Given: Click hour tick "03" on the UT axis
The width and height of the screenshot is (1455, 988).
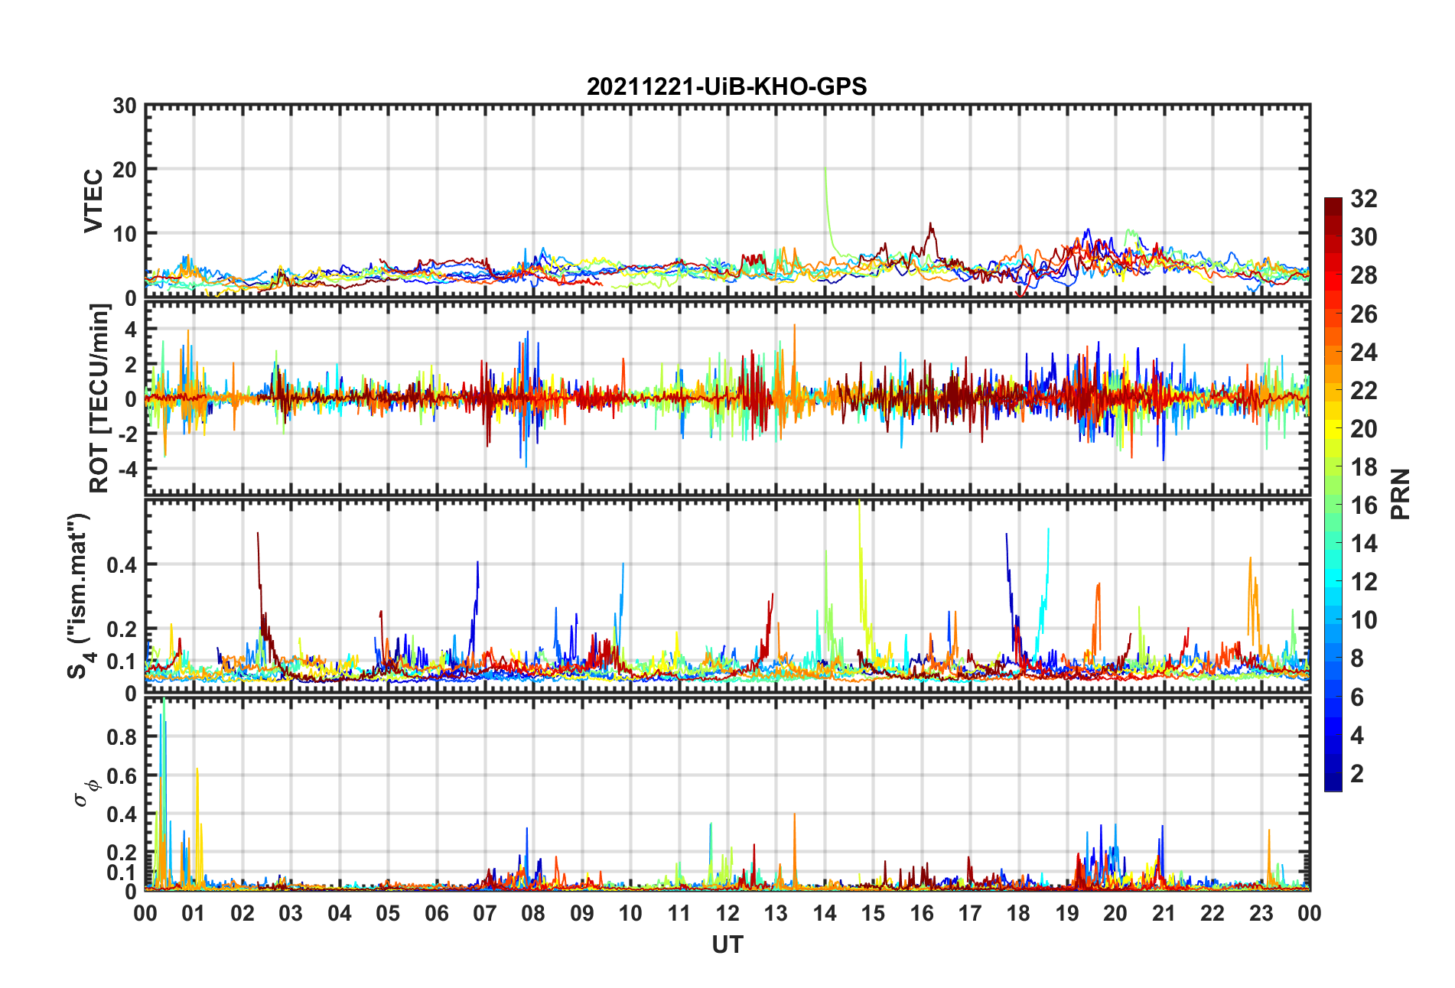Looking at the screenshot, I should [x=291, y=913].
